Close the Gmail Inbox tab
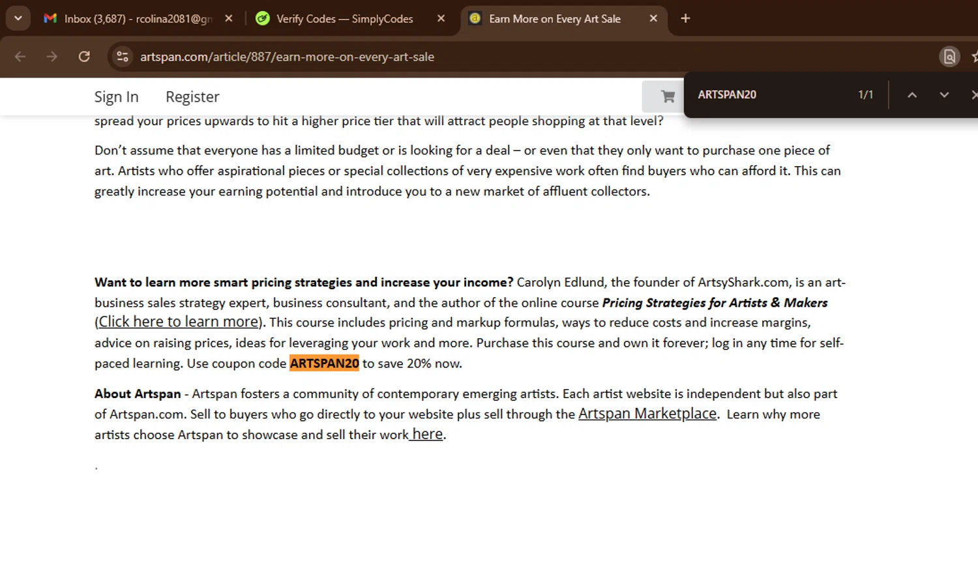978x561 pixels. click(x=229, y=19)
